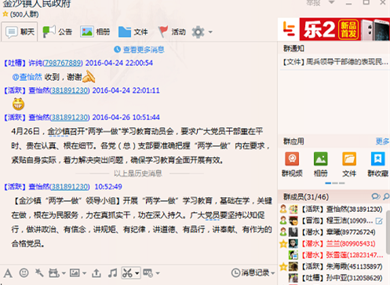This screenshot has height=285, width=390.
Task: Open the 消息记录 dropdown arrow
Action: click(273, 273)
